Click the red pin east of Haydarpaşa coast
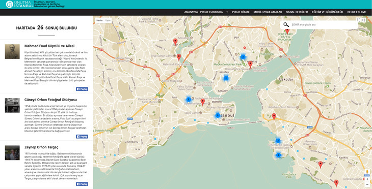Screen dimensions: 372x189 click(x=274, y=116)
